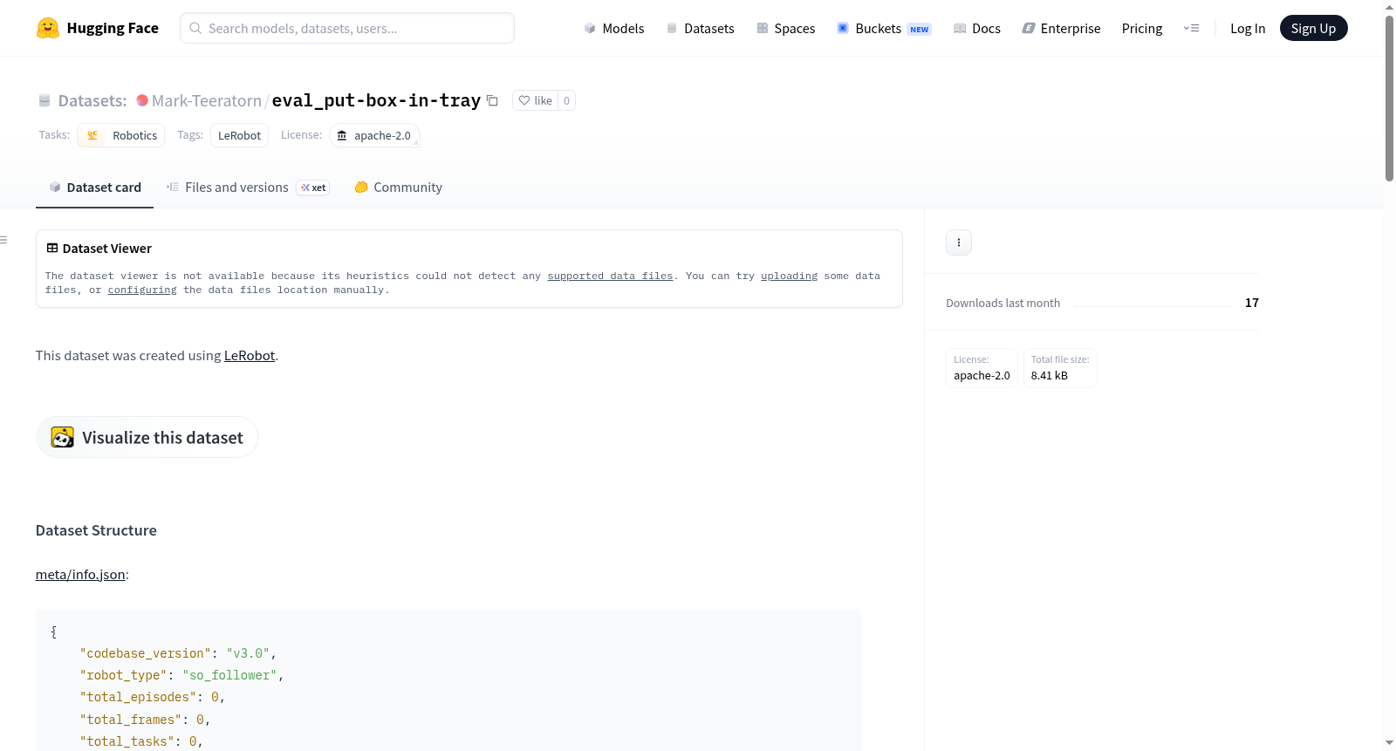Viewport: 1396px width, 751px height.
Task: Click the Spaces nav icon
Action: coord(763,28)
